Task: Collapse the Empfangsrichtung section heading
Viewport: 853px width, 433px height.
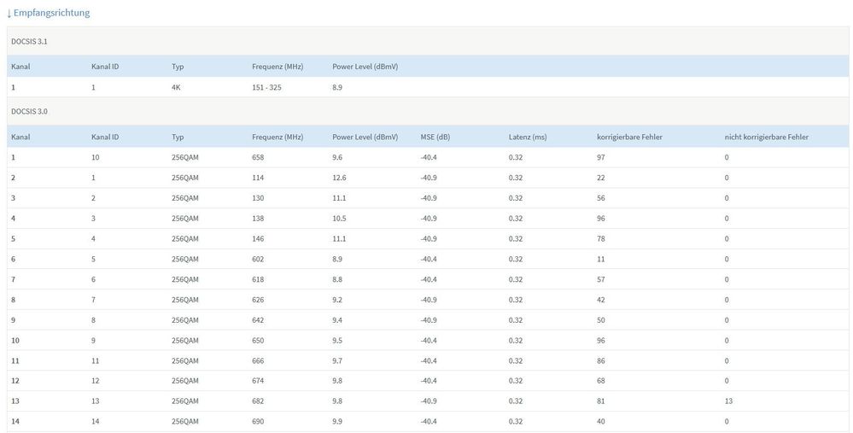Action: 48,13
